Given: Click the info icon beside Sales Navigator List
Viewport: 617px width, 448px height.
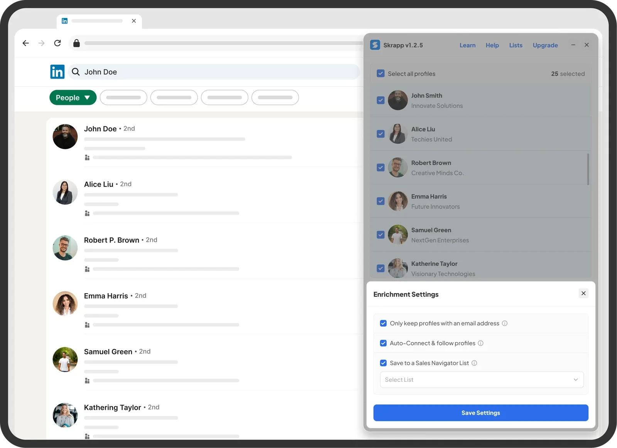Looking at the screenshot, I should (474, 363).
